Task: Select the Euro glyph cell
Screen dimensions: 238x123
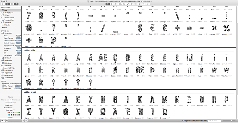Action: pos(152,29)
